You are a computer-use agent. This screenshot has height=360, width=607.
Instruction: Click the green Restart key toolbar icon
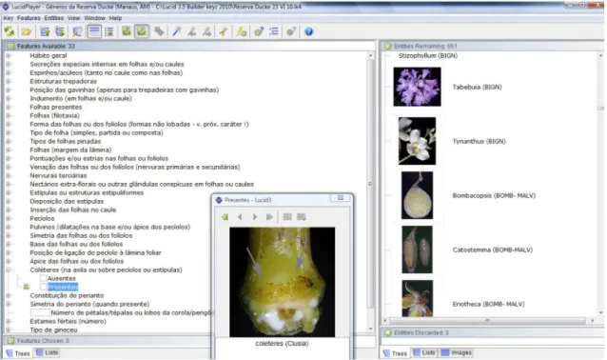9,31
